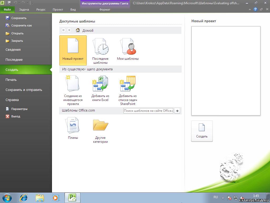Open Сведения in backstage menu
The width and height of the screenshot is (270, 203).
pos(13,50)
